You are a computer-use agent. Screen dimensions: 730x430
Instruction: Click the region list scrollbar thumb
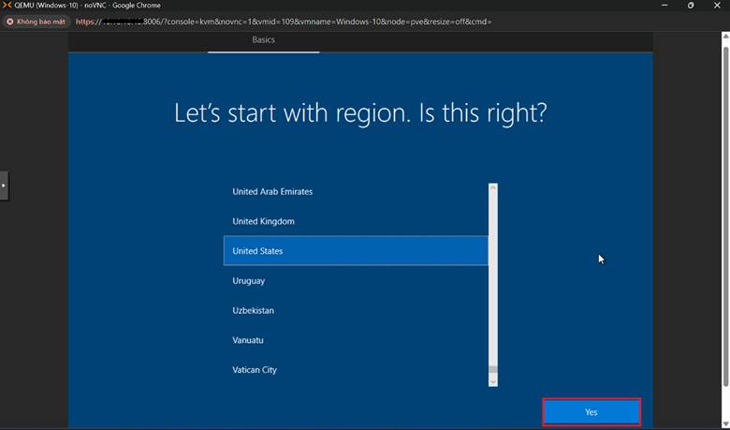pyautogui.click(x=493, y=369)
